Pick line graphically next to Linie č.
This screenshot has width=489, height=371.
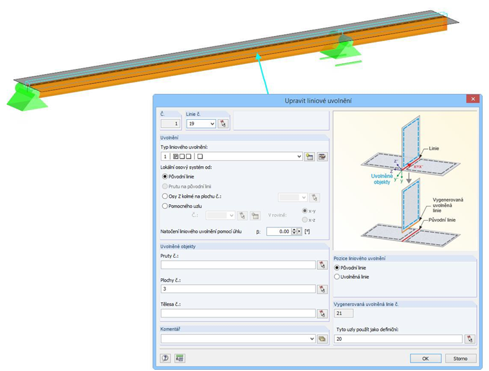[x=223, y=124]
